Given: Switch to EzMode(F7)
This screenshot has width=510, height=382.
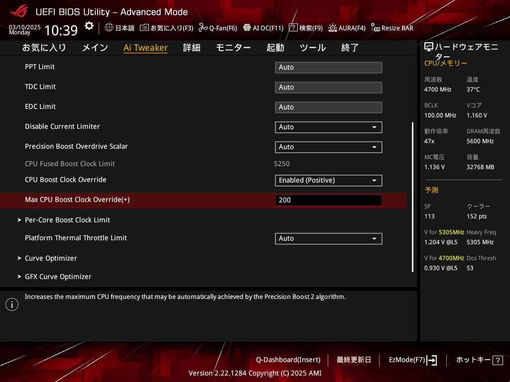Looking at the screenshot, I should [407, 360].
